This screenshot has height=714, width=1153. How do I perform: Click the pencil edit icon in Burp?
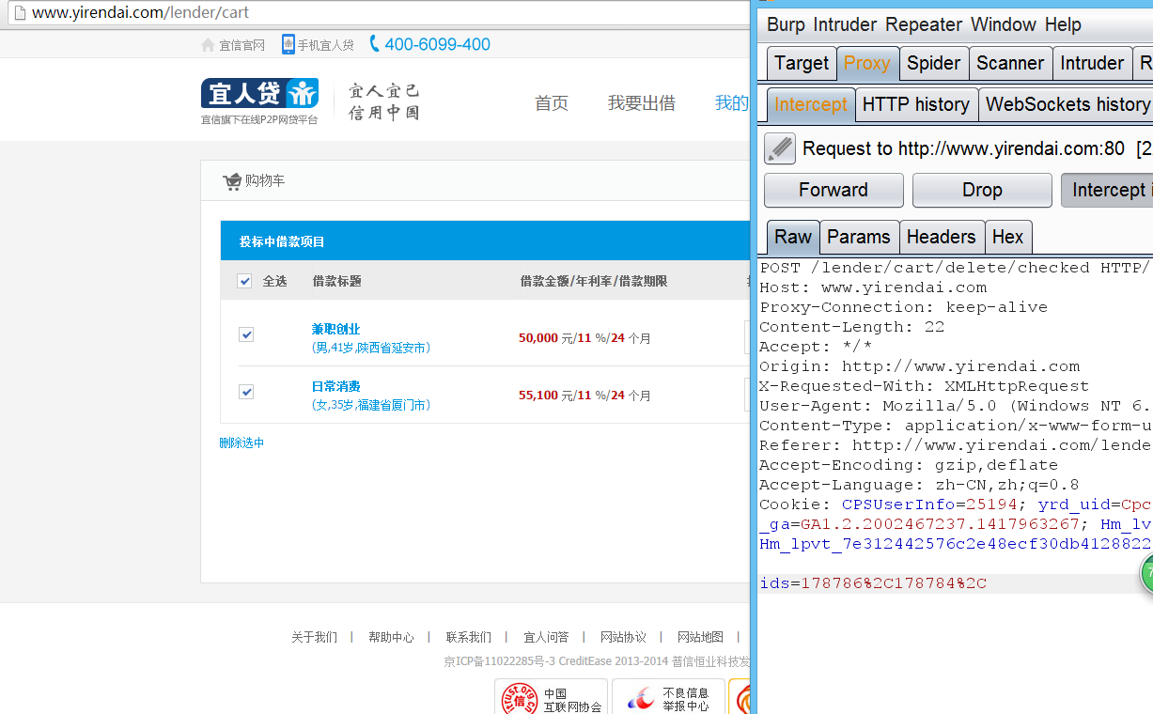pos(779,148)
